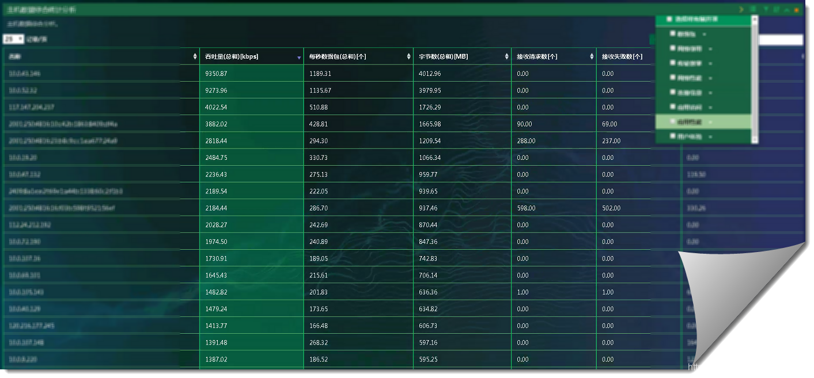
Task: Click sort arrows on 接收请求数[个] header
Action: (592, 57)
